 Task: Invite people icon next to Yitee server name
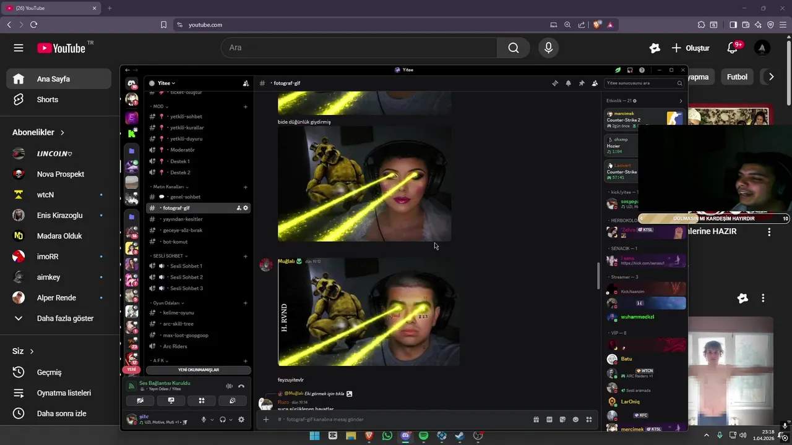pos(246,83)
